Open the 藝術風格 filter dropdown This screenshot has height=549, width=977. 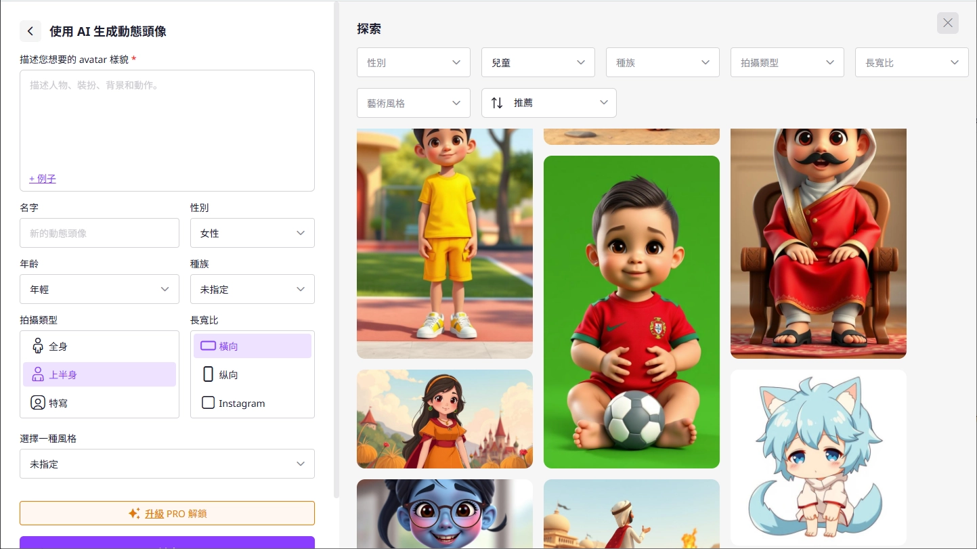[x=414, y=103]
